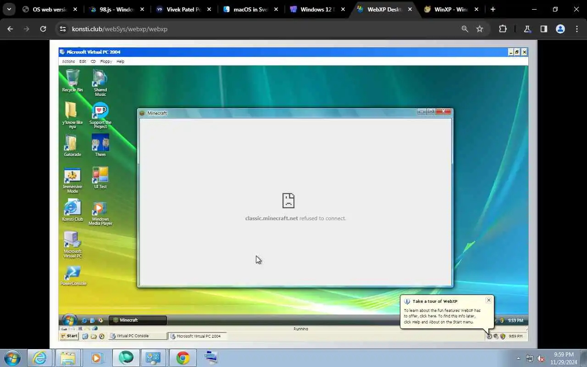Screen dimensions: 587x367
Task: Close the 'Take a tour of WebXP' balloon
Action: click(x=489, y=300)
